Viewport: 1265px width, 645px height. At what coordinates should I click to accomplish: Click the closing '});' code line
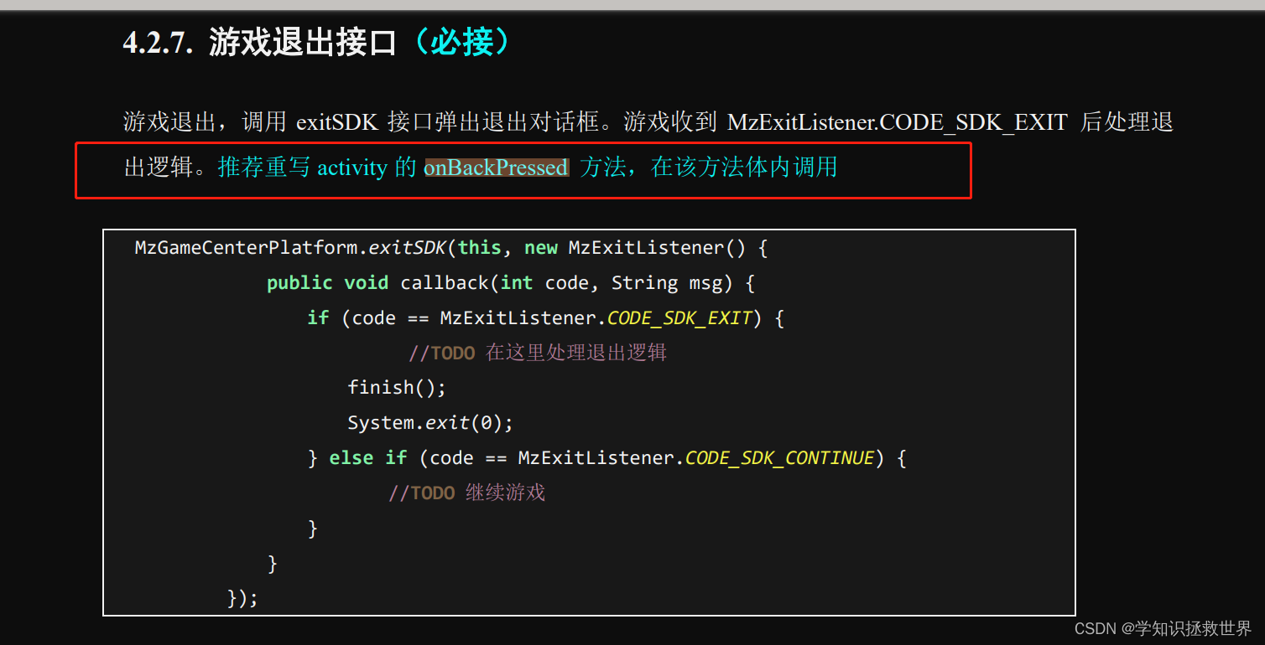coord(242,598)
